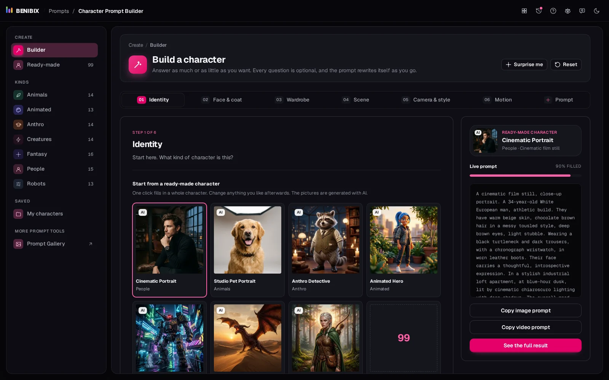The width and height of the screenshot is (609, 380).
Task: Click the Create breadcrumb link
Action: [x=136, y=45]
